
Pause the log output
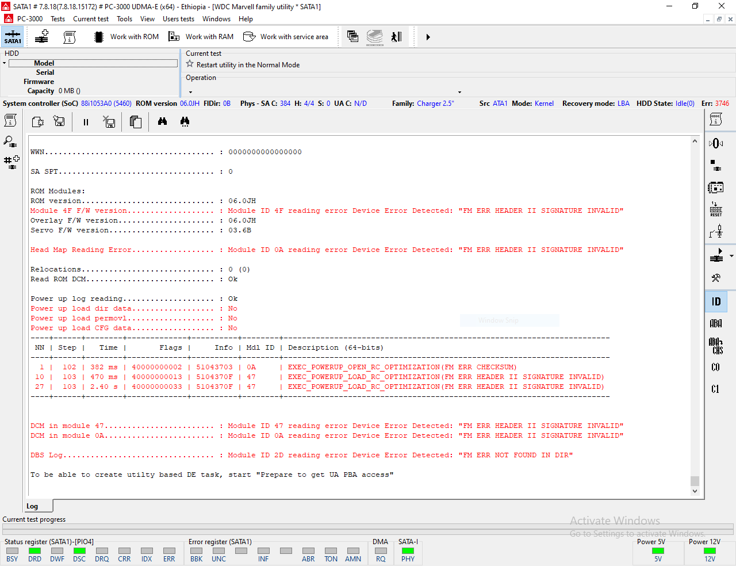(86, 122)
